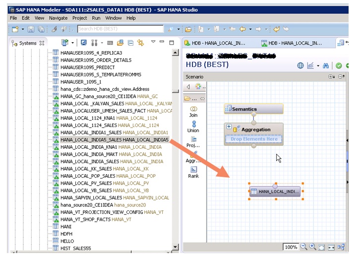Click the SQL console icon in Systems toolbar
The height and width of the screenshot is (259, 359).
pyautogui.click(x=110, y=43)
